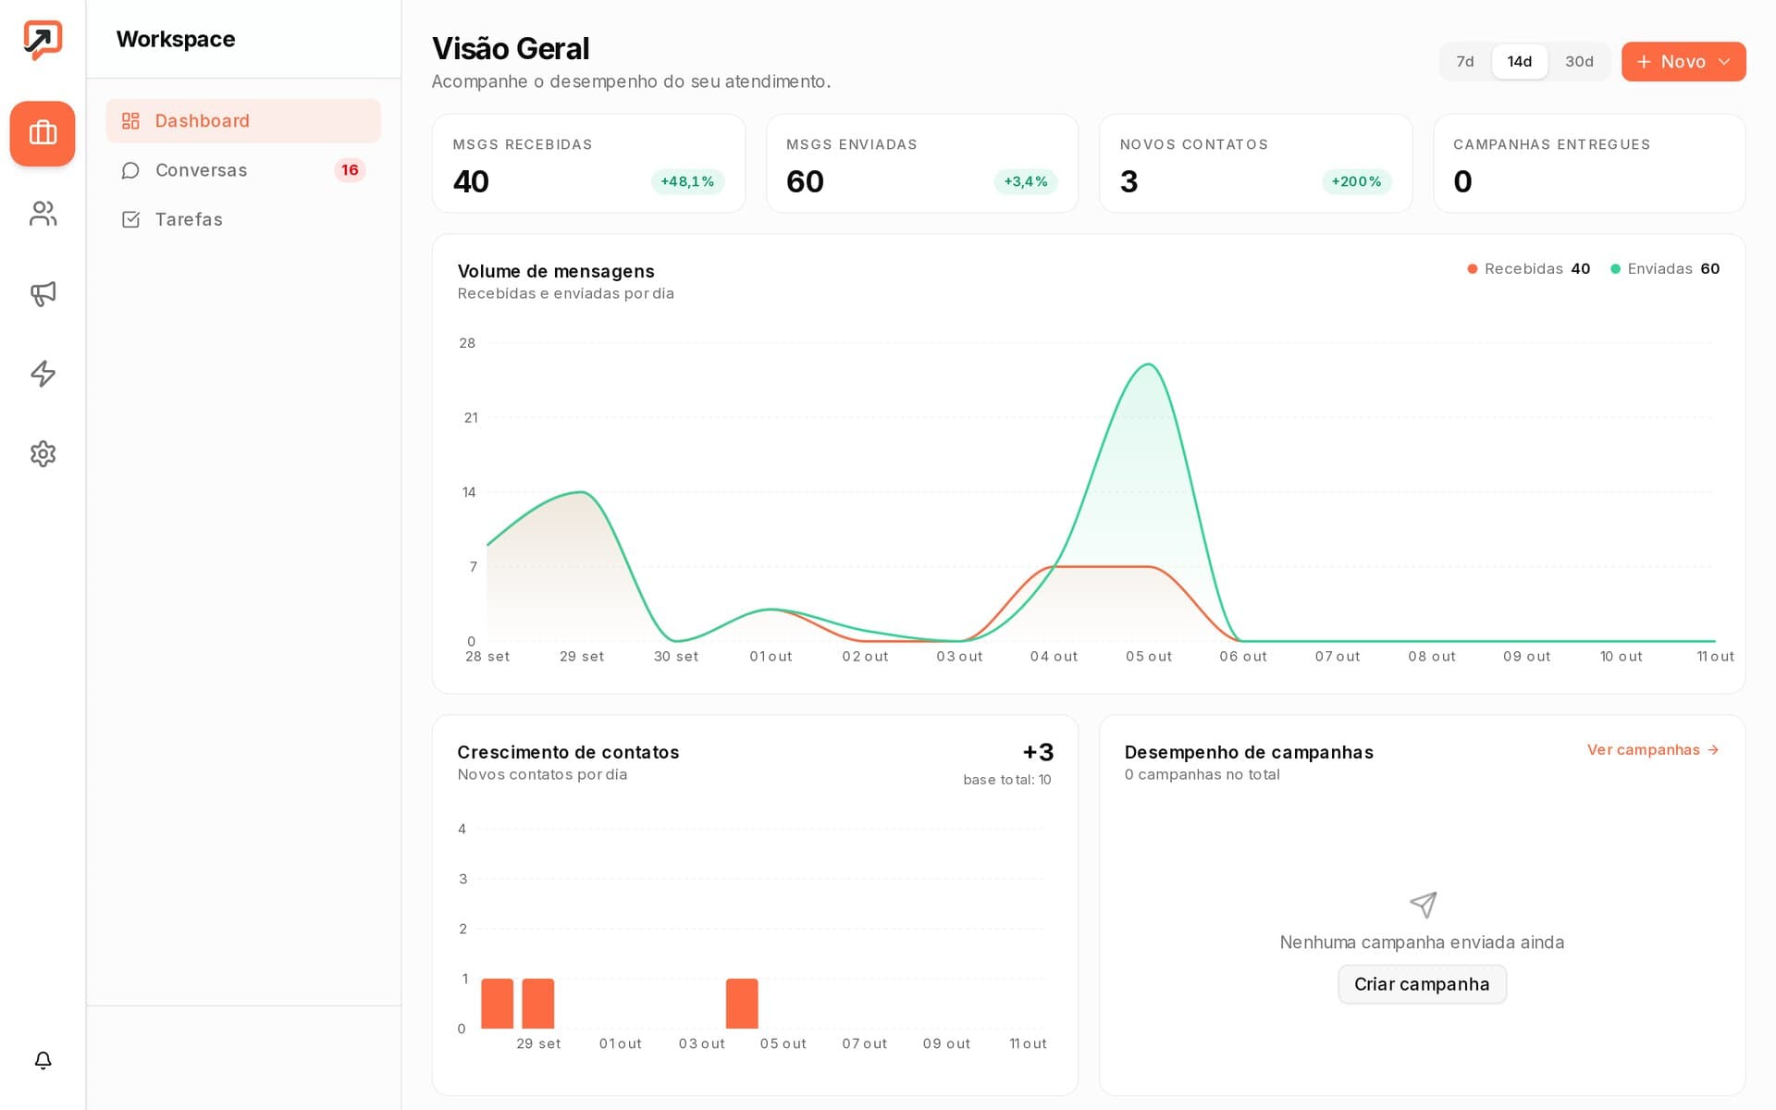1776x1110 pixels.
Task: Click '0 campanhas no total' text
Action: (1202, 774)
